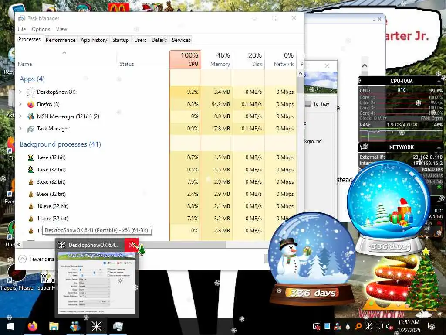
Task: Click the icon of the 10.exe process
Action: point(31,206)
